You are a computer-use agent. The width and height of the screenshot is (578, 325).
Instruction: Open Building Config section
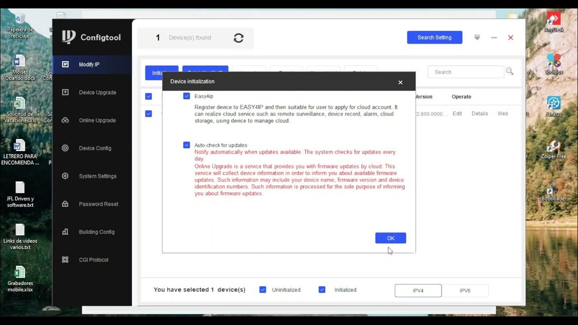tap(92, 232)
